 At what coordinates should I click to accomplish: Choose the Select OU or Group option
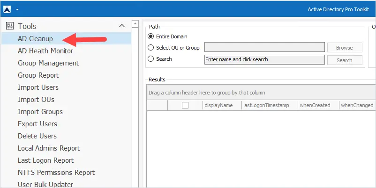click(150, 48)
